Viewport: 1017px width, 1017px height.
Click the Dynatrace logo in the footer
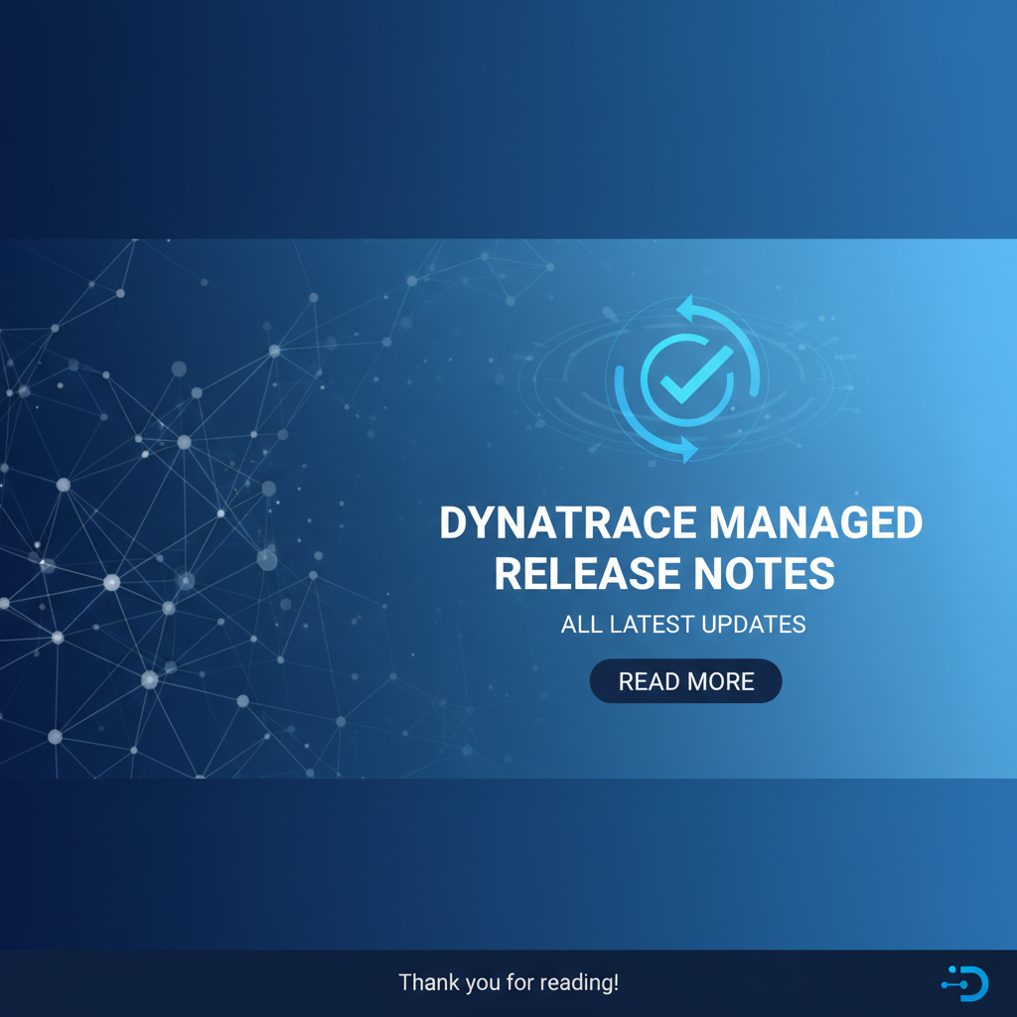[x=964, y=983]
